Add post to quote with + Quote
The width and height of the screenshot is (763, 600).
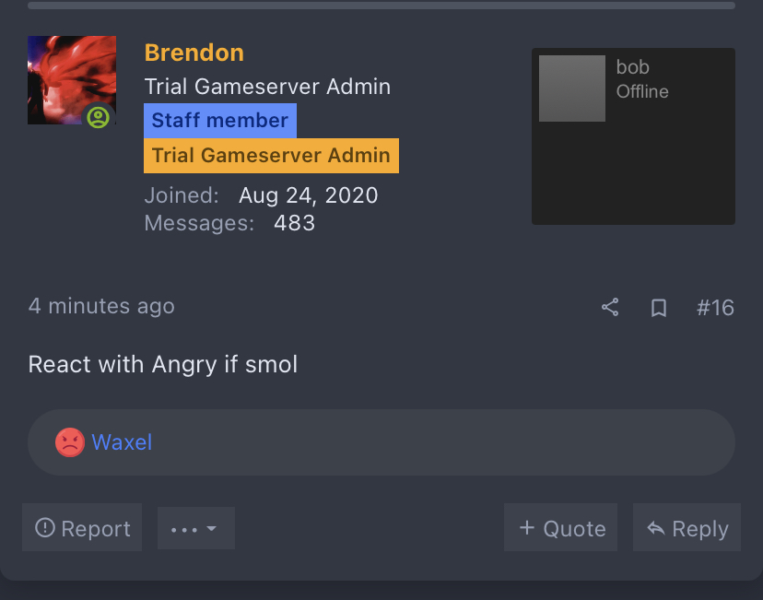coord(561,528)
